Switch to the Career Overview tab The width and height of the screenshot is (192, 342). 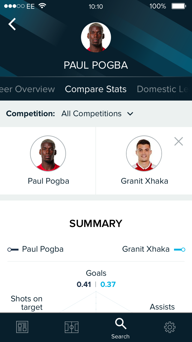[27, 89]
